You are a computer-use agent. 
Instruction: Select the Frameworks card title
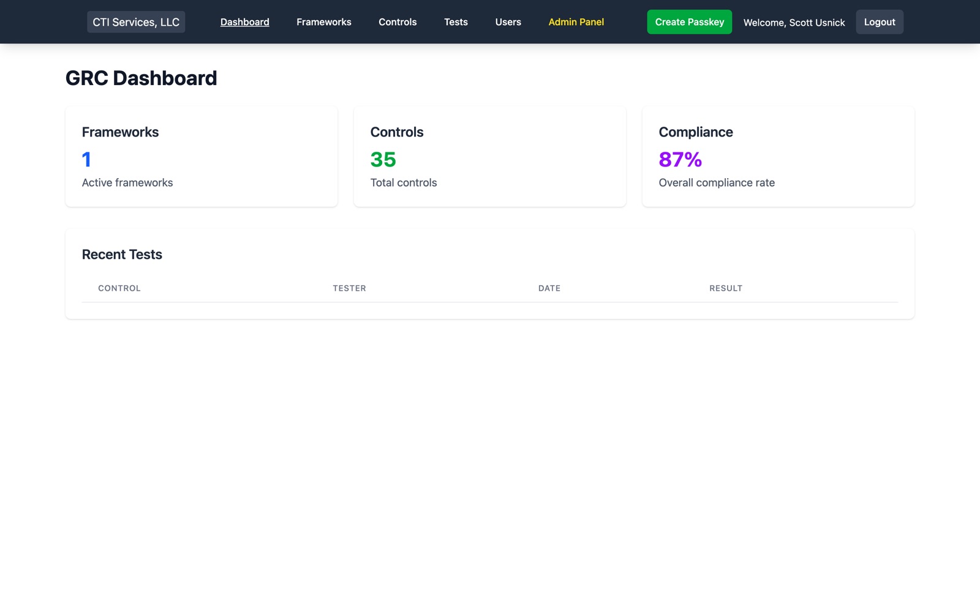120,132
